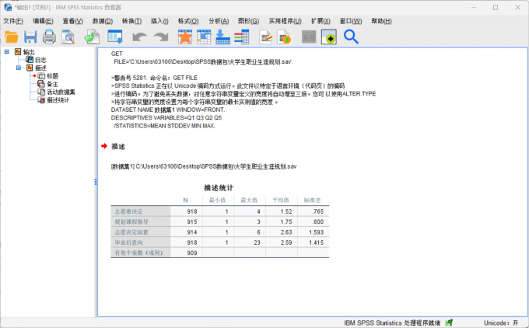The width and height of the screenshot is (529, 328).
Task: Open the 转换(T) menu
Action: coord(131,20)
